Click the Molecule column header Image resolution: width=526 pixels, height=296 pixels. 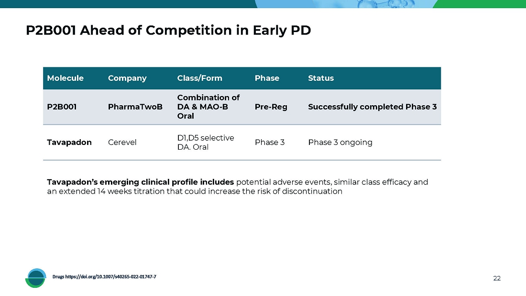[65, 78]
